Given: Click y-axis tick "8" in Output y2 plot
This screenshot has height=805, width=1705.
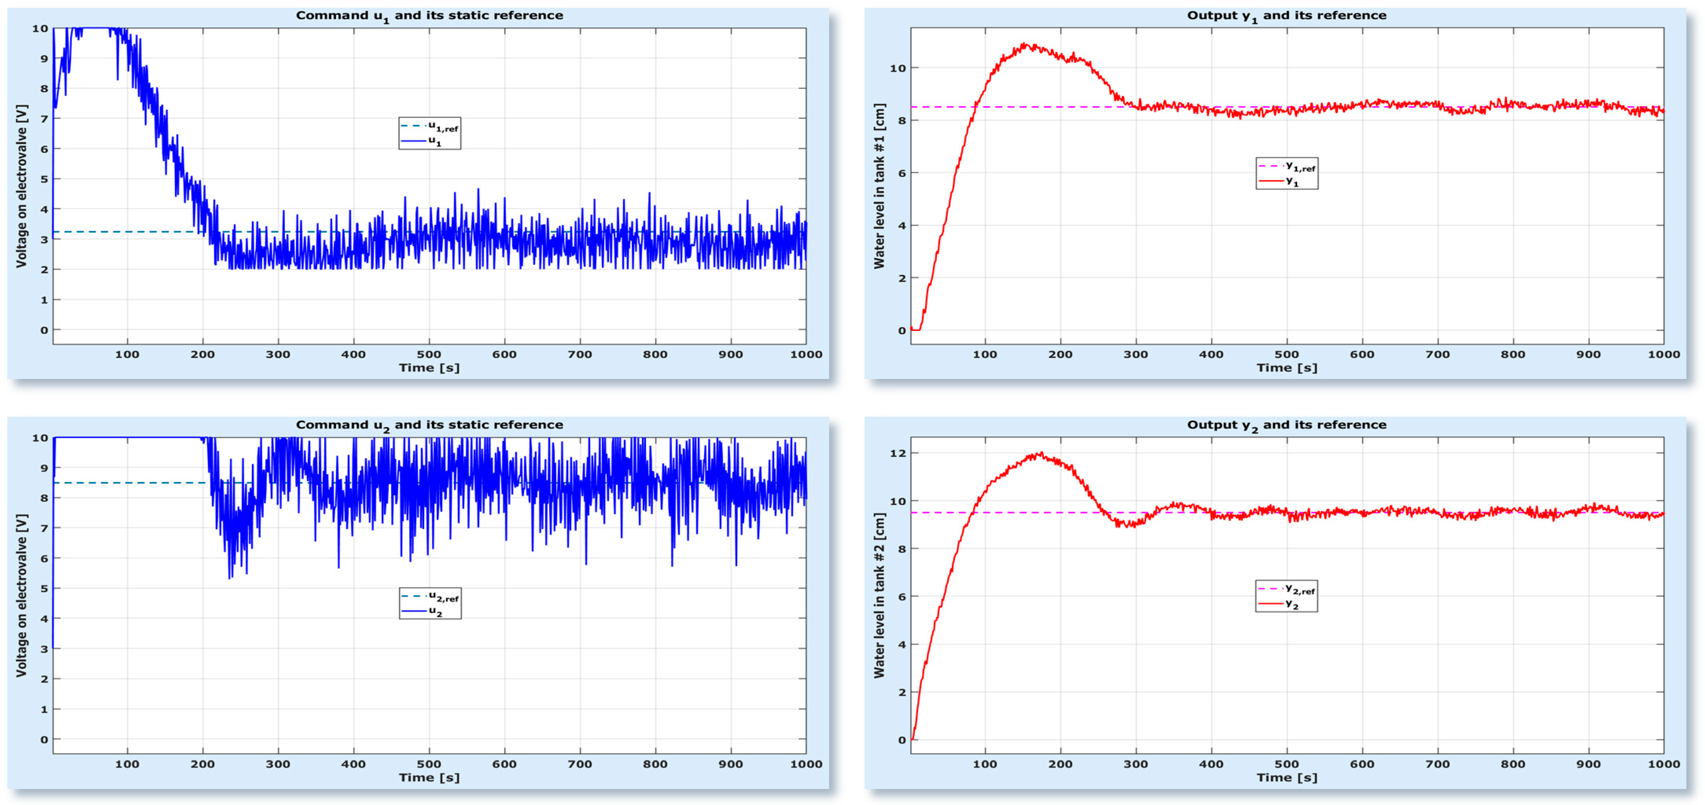Looking at the screenshot, I should 902,549.
